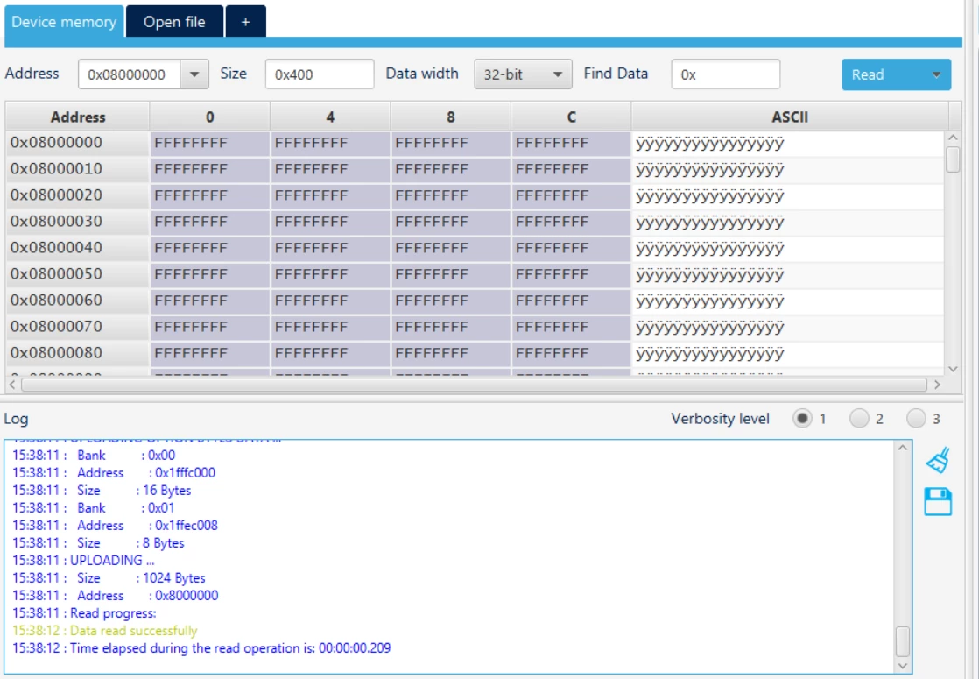Click the memory table scroll down arrow
This screenshot has height=679, width=979.
point(953,369)
